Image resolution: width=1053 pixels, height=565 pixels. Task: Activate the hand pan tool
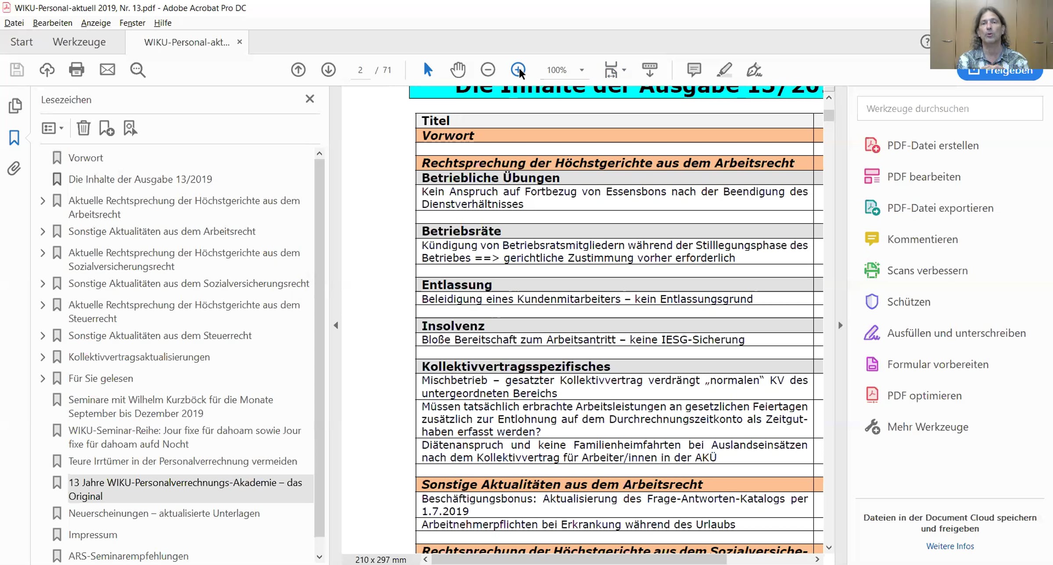[458, 70]
